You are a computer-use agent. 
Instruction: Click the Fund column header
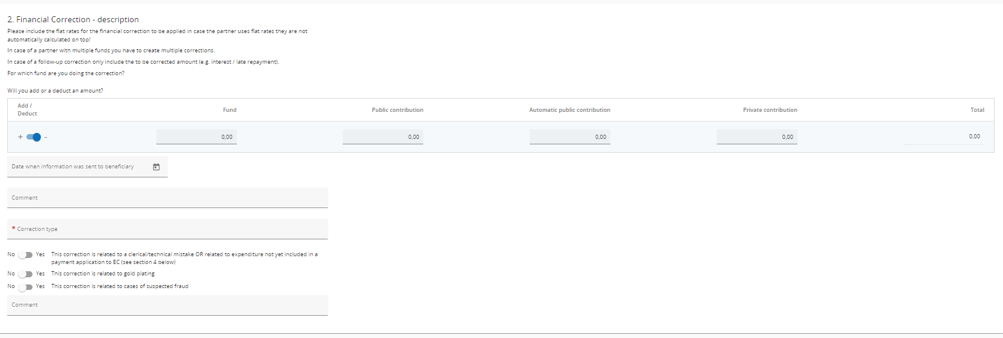click(x=230, y=110)
